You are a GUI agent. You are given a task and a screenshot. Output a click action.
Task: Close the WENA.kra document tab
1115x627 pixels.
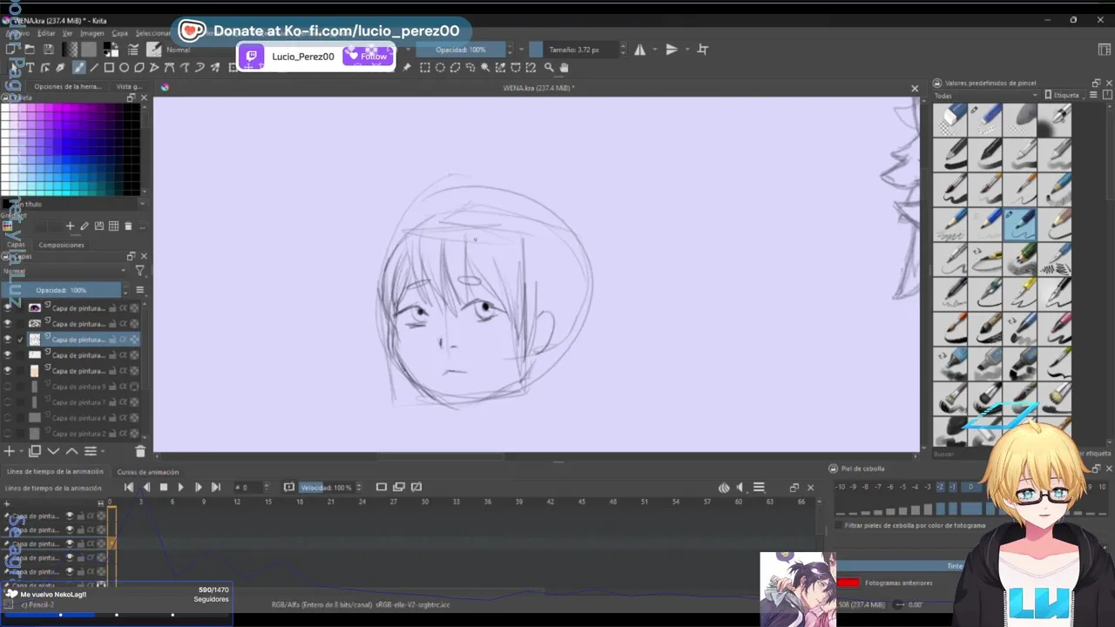[915, 88]
